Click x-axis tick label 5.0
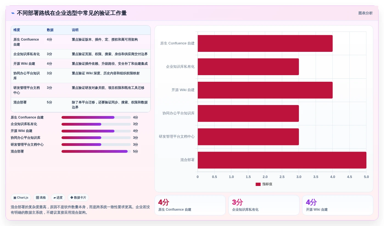 tap(366, 177)
